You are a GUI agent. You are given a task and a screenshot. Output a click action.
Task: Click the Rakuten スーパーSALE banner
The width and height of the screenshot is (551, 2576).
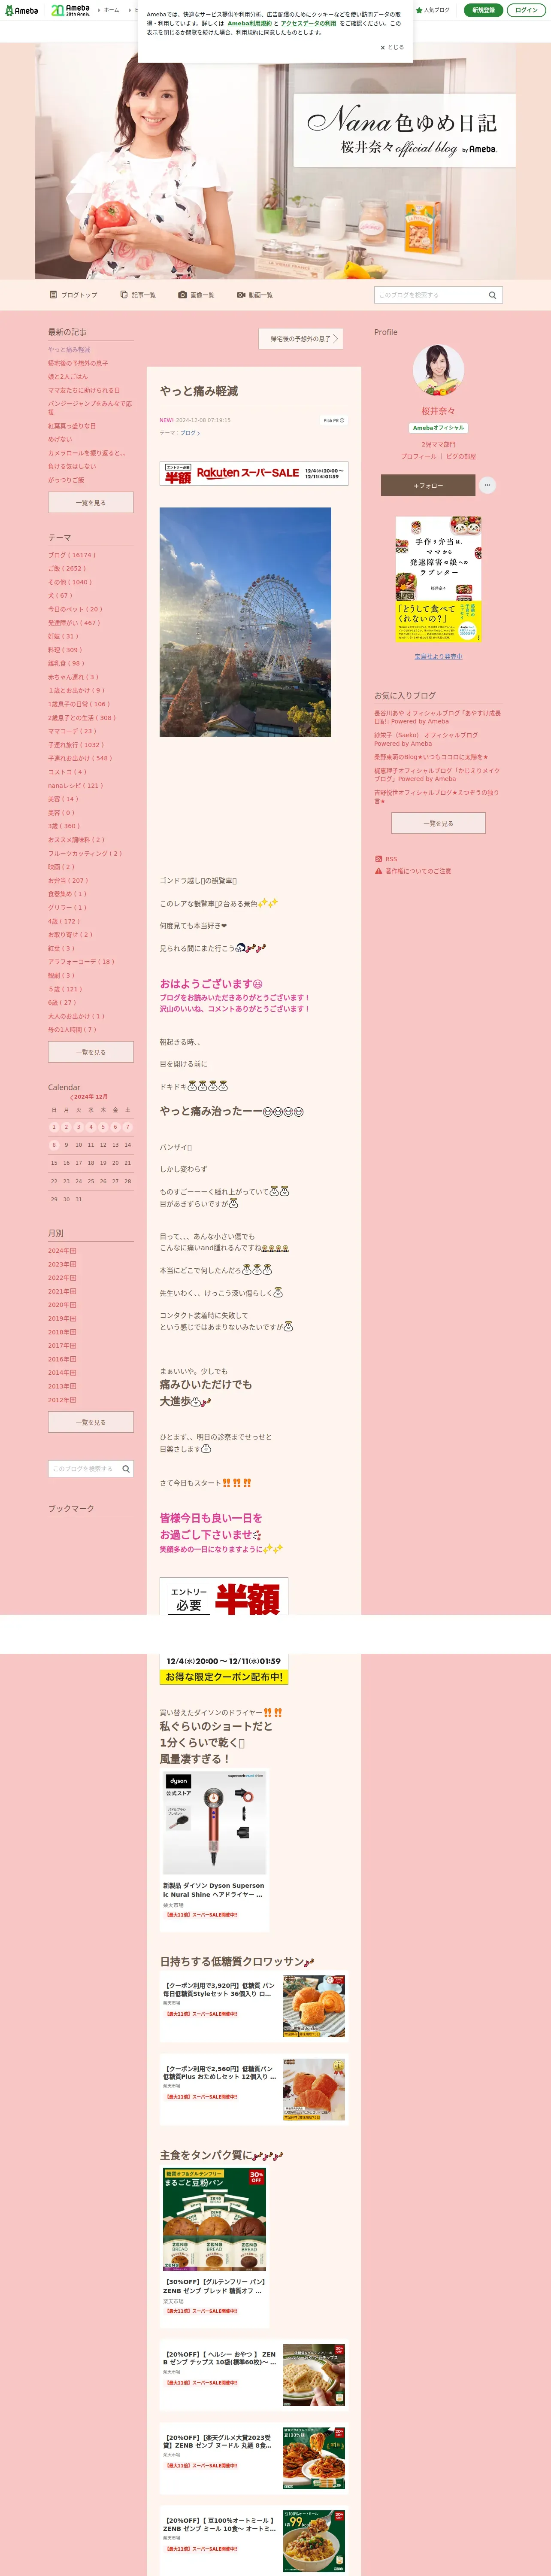(x=254, y=473)
